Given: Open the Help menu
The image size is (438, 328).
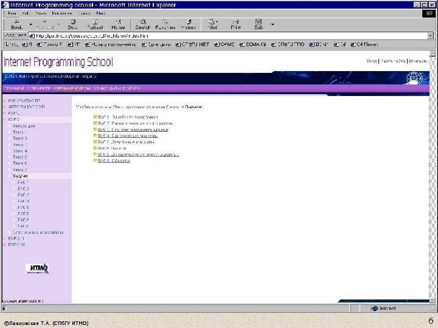Looking at the screenshot, I should pyautogui.click(x=100, y=13).
